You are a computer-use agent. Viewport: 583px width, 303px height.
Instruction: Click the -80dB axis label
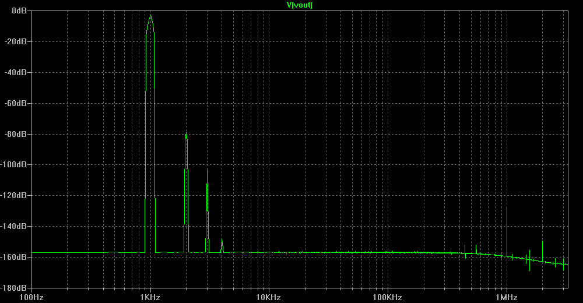(x=16, y=134)
